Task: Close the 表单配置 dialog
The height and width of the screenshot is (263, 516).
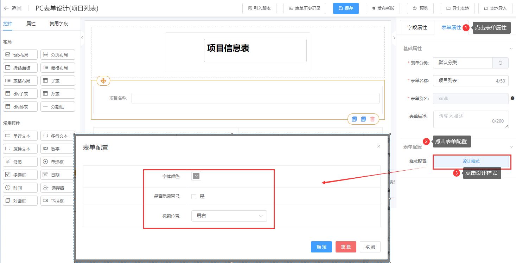Action: pos(378,146)
